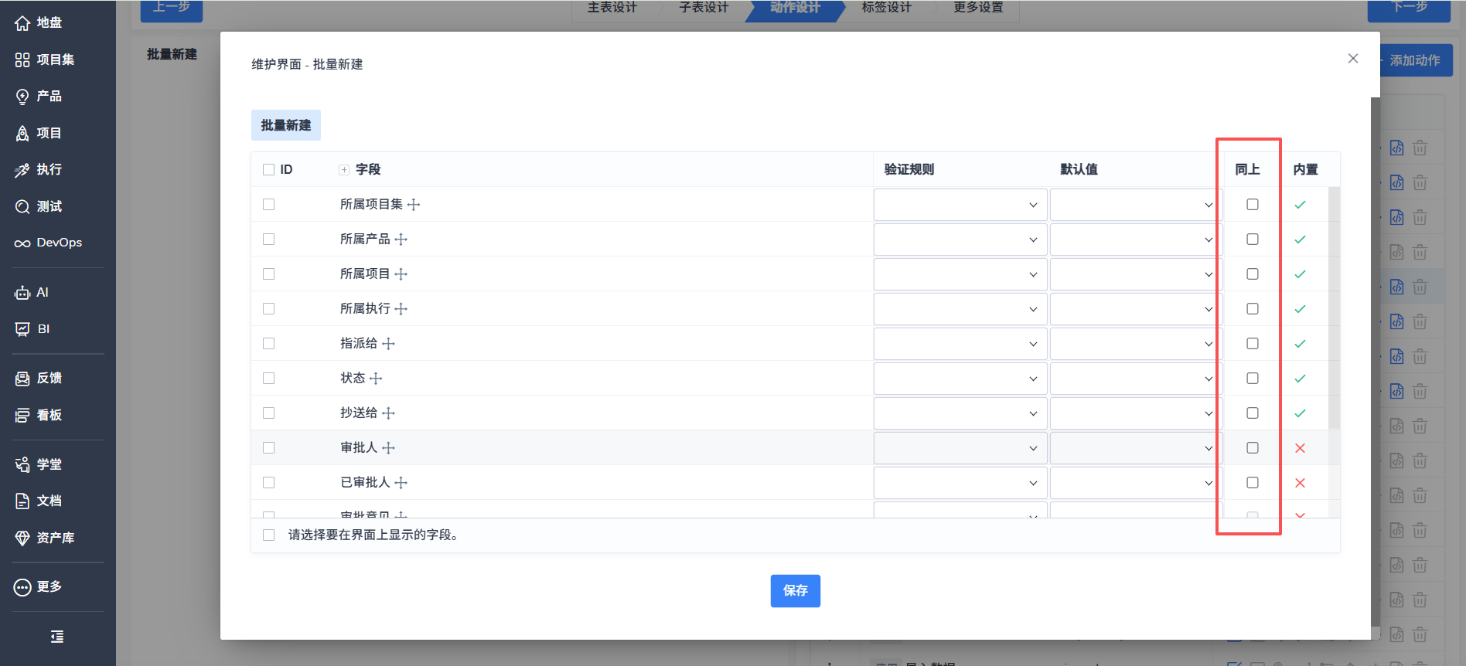Viewport: 1466px width, 666px height.
Task: Click the move handle beside 所属执行
Action: point(401,309)
